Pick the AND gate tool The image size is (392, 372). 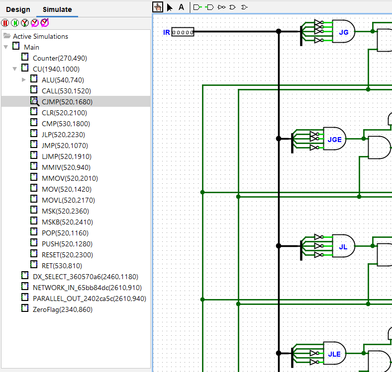(232, 7)
